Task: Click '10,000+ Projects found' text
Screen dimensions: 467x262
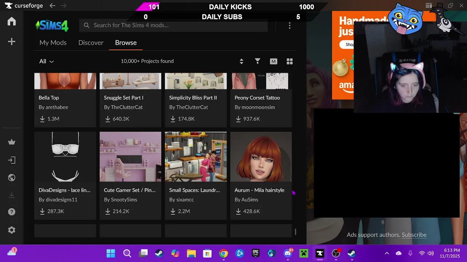Action: 147,61
